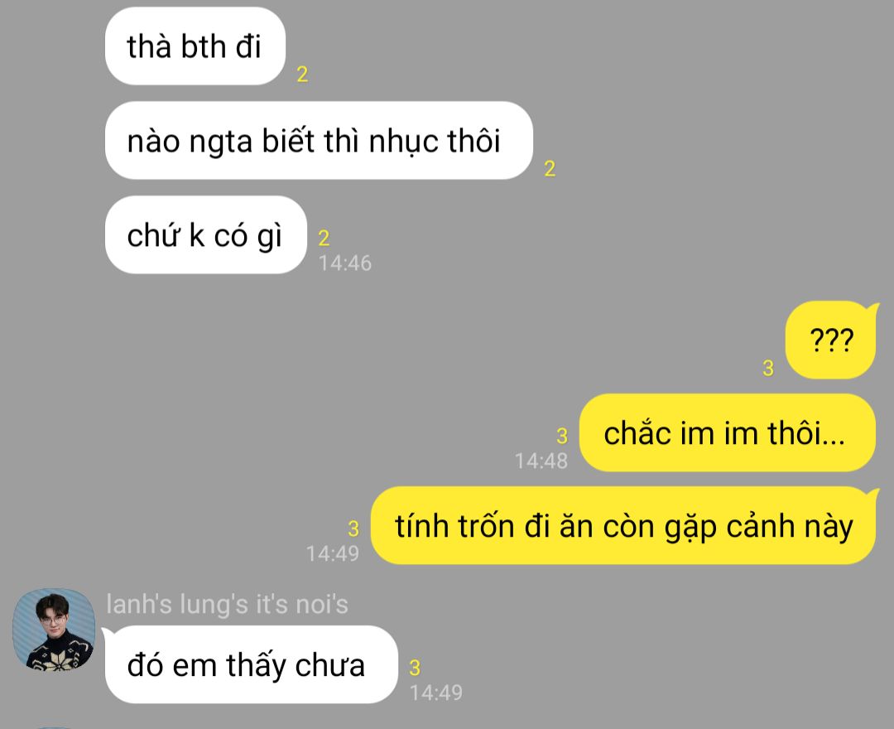Viewport: 894px width, 729px height.
Task: Tap the 14:48 timestamp
Action: [541, 461]
